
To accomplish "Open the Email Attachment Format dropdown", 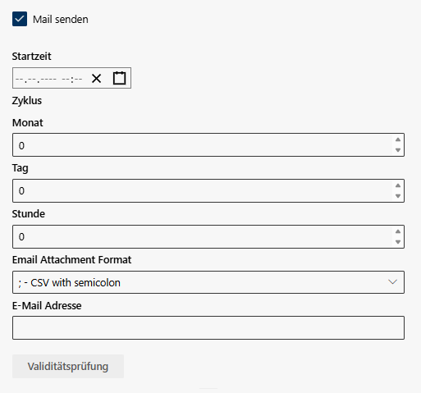I will 208,282.
